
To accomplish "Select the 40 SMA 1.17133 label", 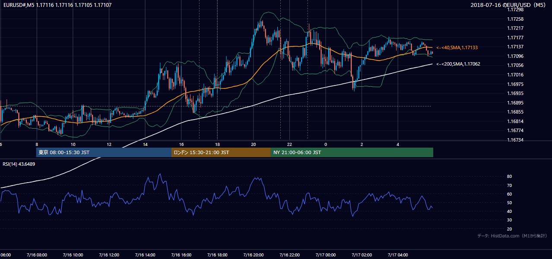I will click(x=457, y=47).
